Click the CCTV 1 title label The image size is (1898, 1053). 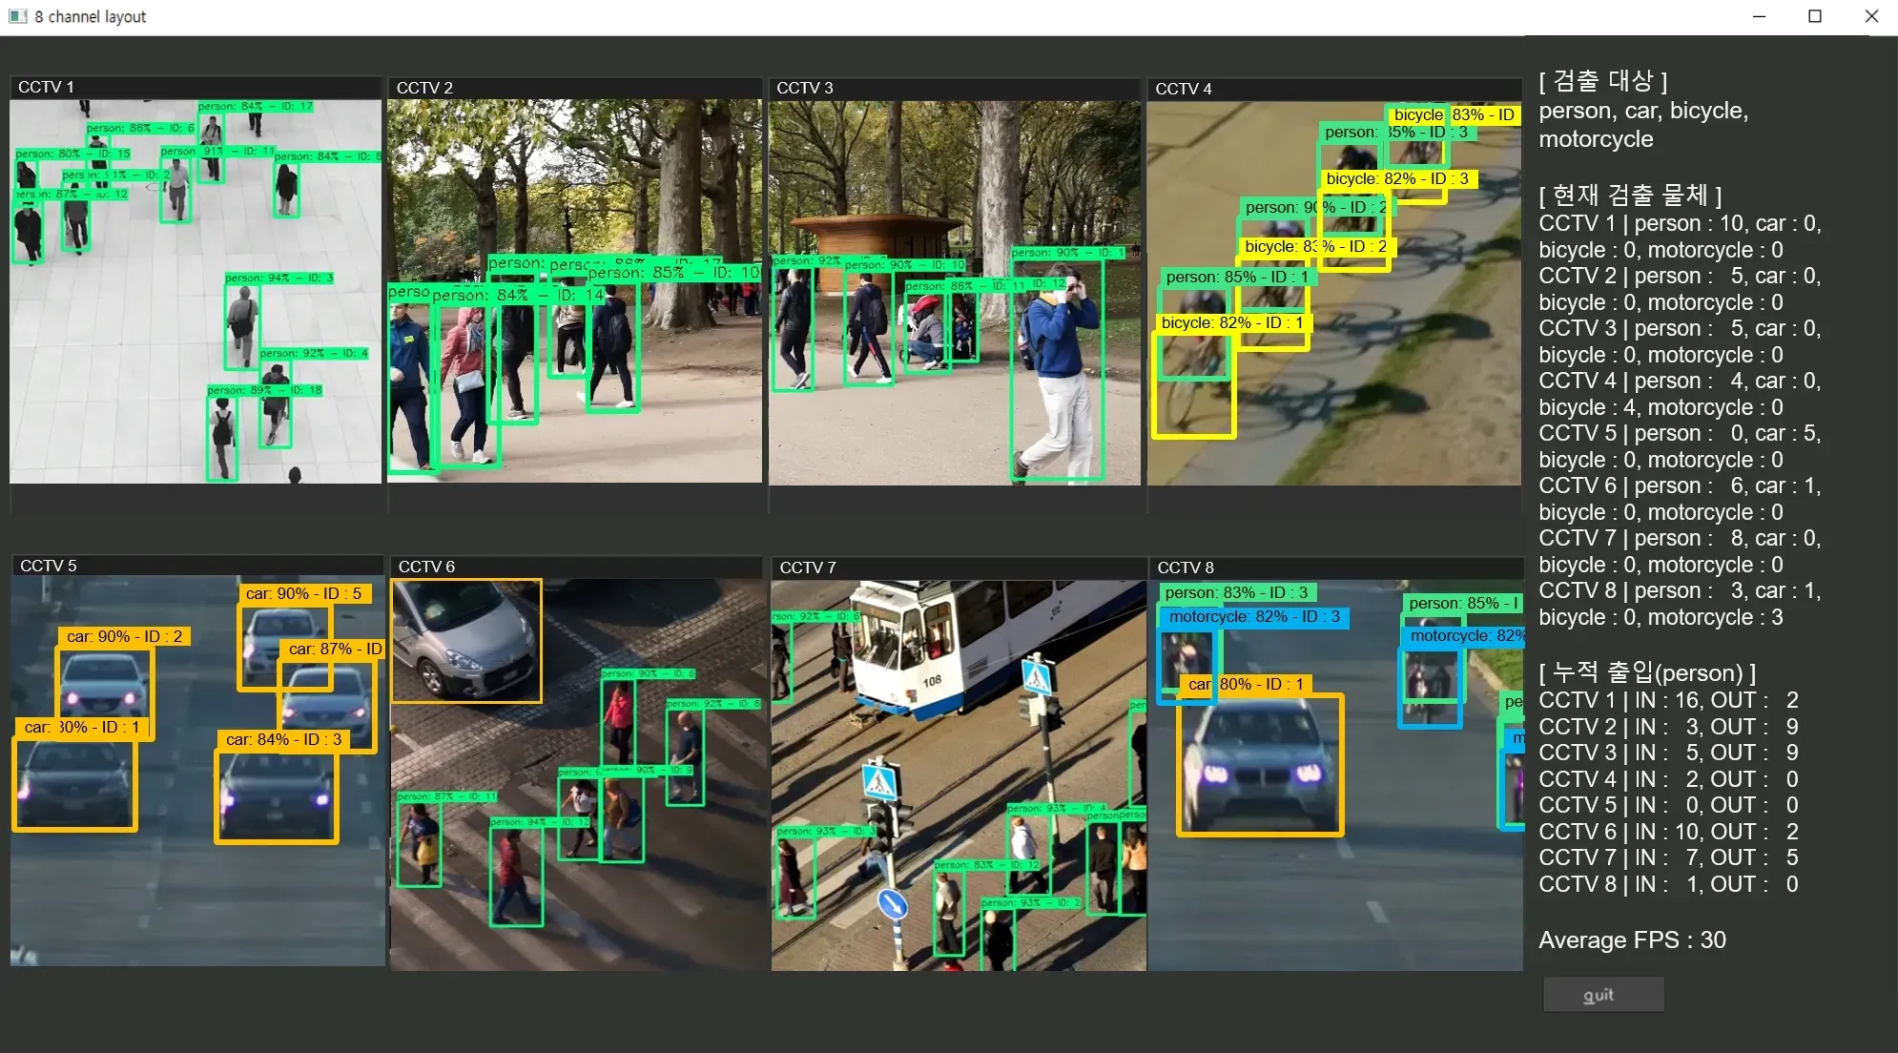click(x=46, y=87)
